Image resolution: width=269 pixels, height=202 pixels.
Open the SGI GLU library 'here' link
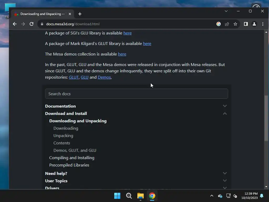[x=127, y=33]
